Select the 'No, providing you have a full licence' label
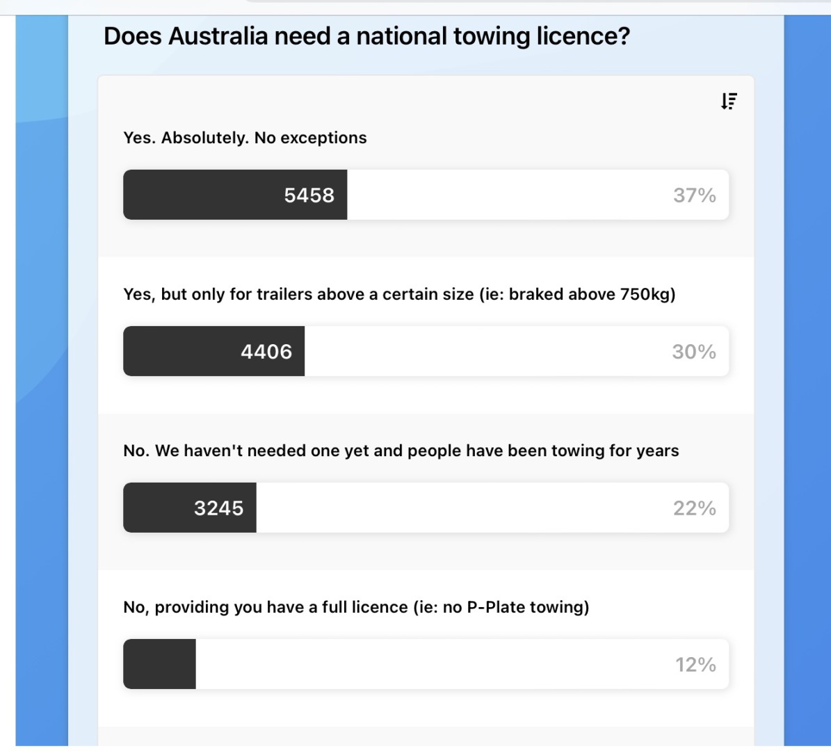 pyautogui.click(x=356, y=607)
